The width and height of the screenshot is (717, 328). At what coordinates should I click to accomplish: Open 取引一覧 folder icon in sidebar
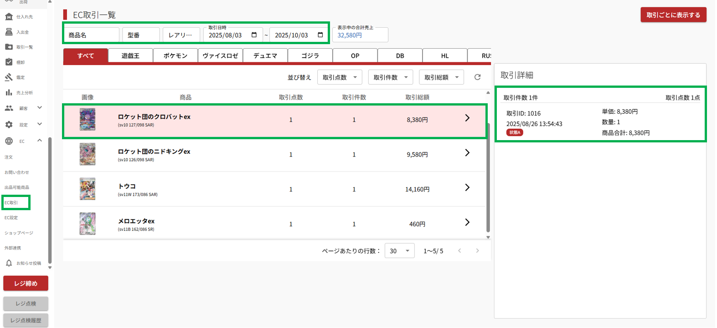tap(9, 47)
